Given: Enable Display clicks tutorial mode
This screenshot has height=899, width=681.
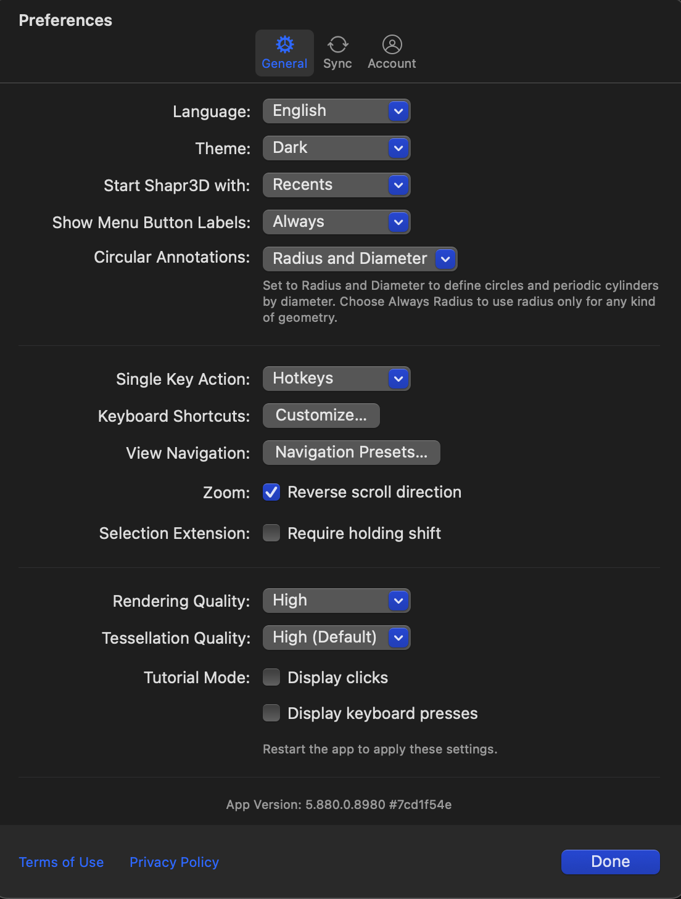Looking at the screenshot, I should coord(271,677).
